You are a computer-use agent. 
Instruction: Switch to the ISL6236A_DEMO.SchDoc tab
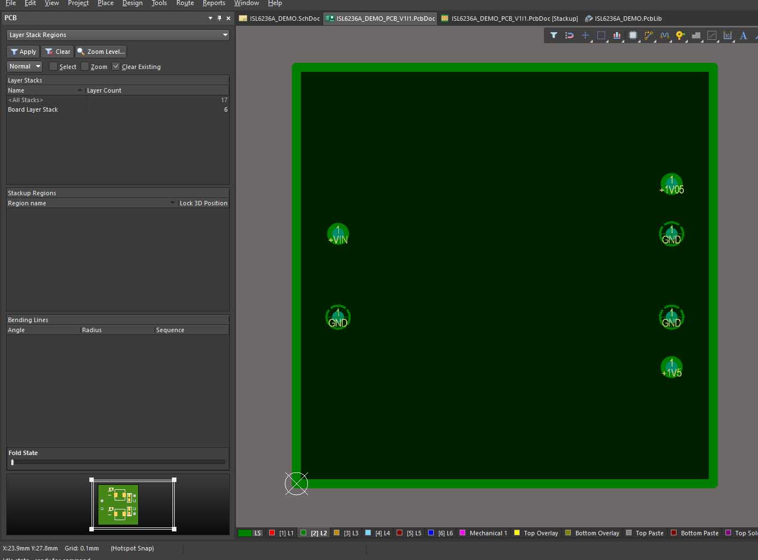[x=280, y=19]
